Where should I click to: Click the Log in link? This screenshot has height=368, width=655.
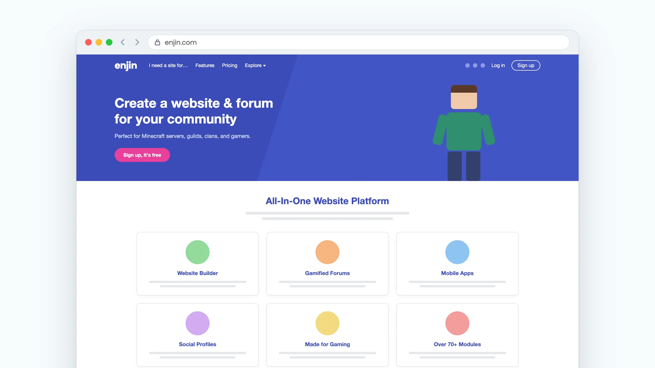(498, 65)
